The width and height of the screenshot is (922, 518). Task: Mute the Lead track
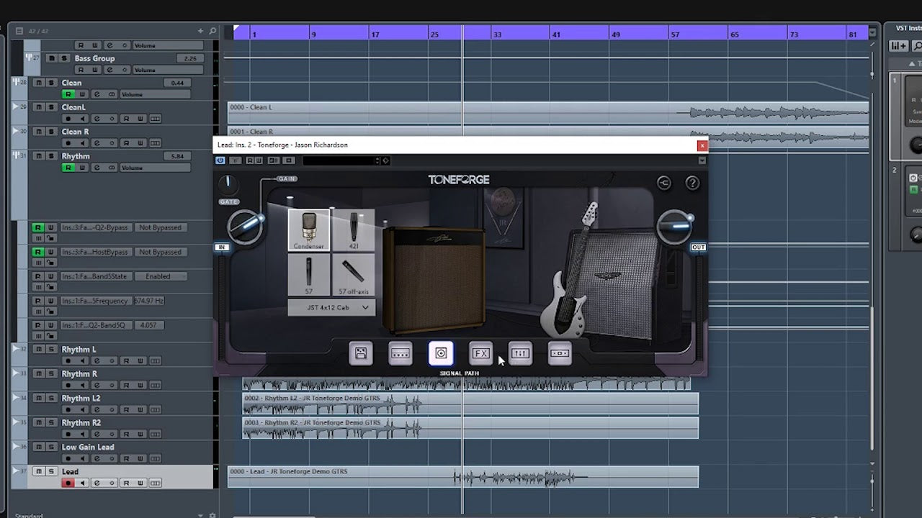click(39, 471)
